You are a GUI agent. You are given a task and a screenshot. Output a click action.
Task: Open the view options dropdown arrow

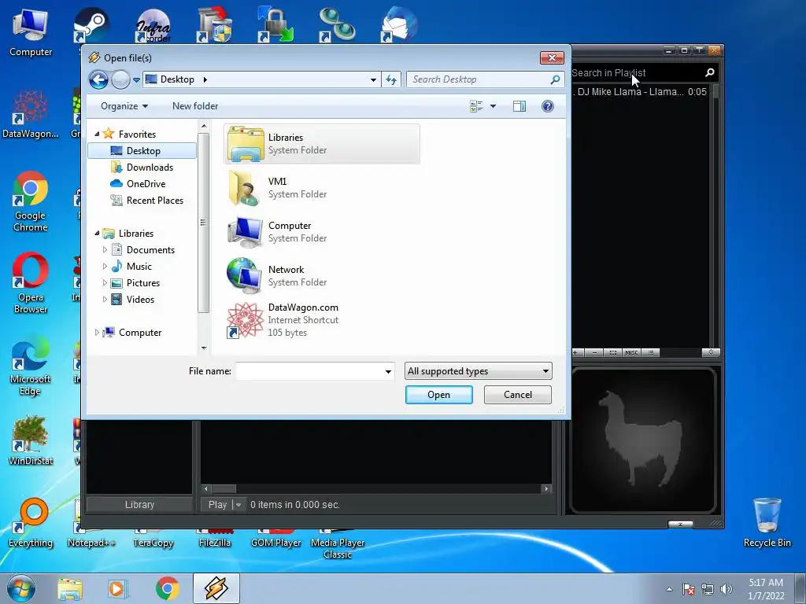(x=493, y=106)
